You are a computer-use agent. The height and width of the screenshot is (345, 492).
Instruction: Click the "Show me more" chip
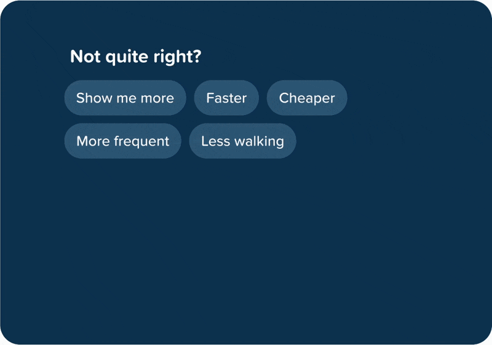(x=125, y=98)
